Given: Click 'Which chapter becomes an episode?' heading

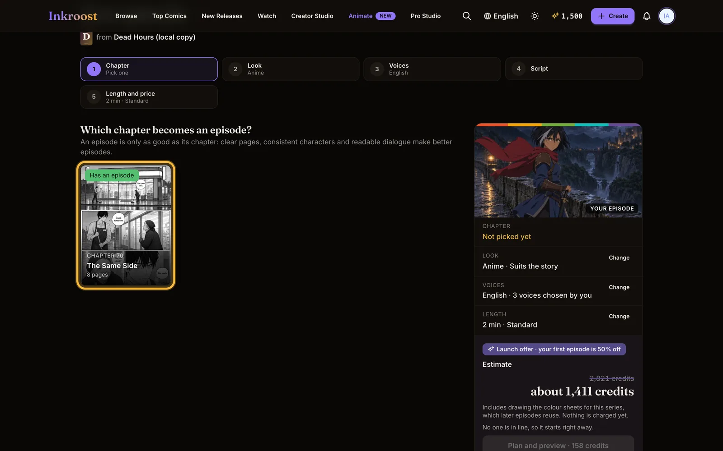Looking at the screenshot, I should click(166, 130).
